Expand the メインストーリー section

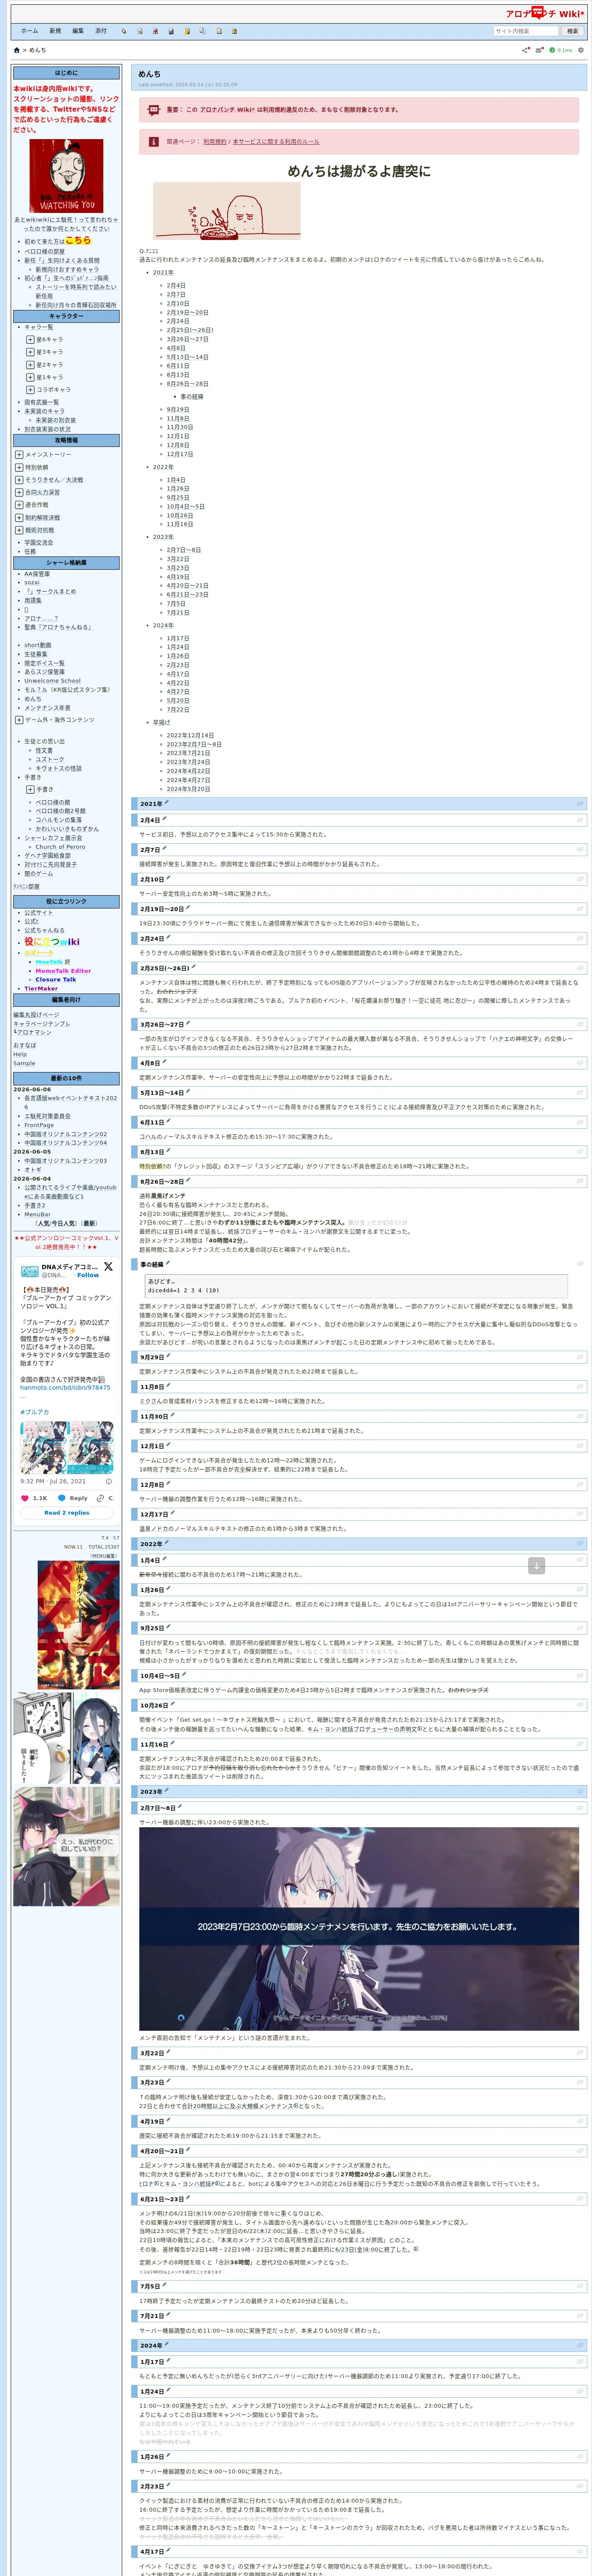[19, 455]
